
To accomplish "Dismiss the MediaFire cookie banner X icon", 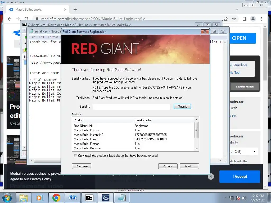I will [211, 176].
